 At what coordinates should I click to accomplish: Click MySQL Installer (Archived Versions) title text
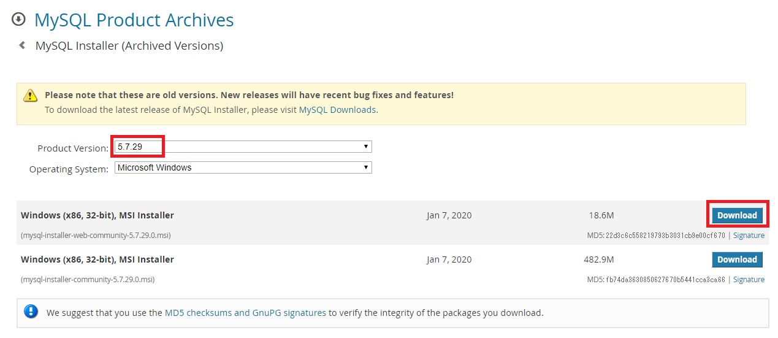[129, 46]
